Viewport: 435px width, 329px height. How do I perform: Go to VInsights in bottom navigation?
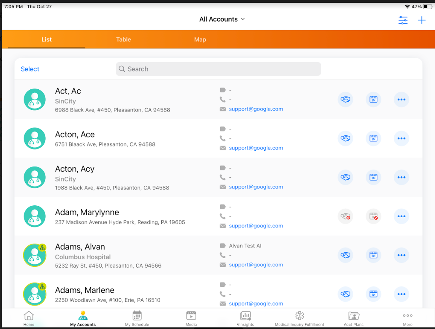click(245, 318)
